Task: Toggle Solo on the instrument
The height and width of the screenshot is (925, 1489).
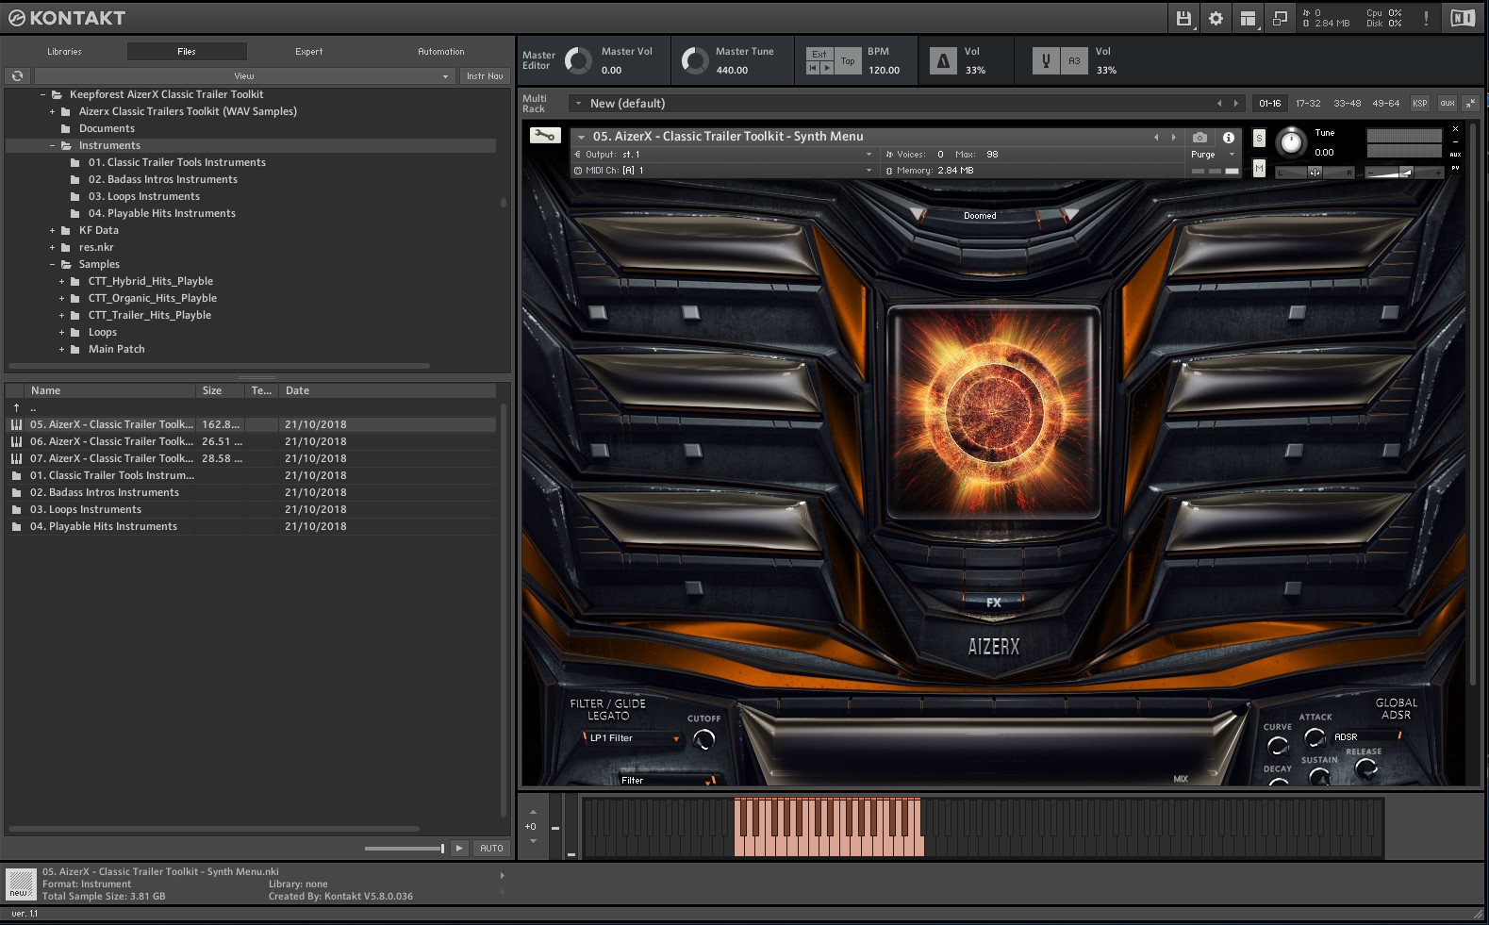Action: click(1259, 139)
